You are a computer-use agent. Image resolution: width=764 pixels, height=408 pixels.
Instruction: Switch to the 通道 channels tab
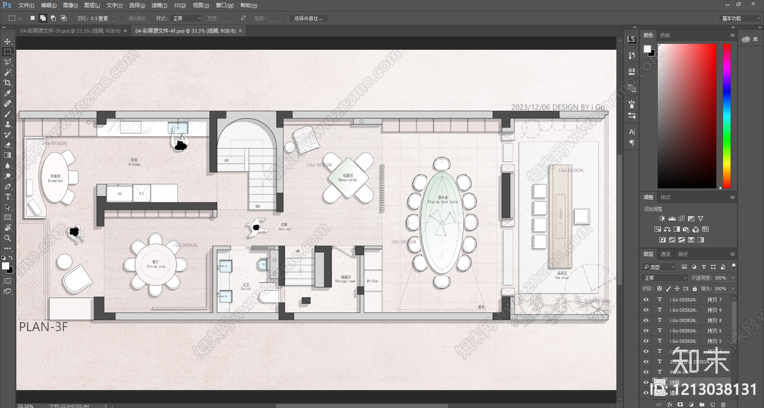[666, 254]
